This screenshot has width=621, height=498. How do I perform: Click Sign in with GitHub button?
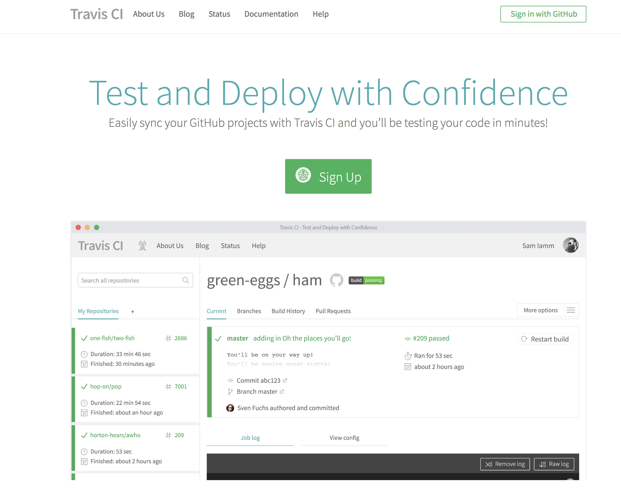(543, 14)
